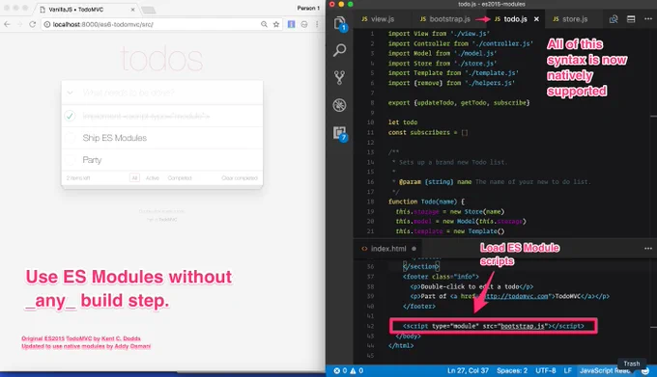The height and width of the screenshot is (377, 657).
Task: Go back in the Chrome browser
Action: click(x=7, y=24)
